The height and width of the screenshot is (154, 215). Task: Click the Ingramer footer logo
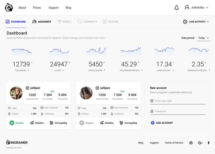(x=17, y=142)
